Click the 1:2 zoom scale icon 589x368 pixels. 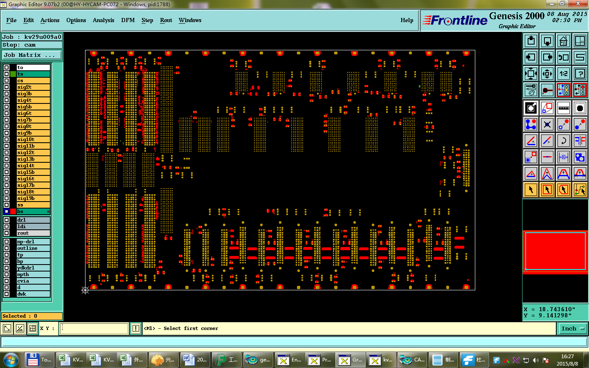564,74
